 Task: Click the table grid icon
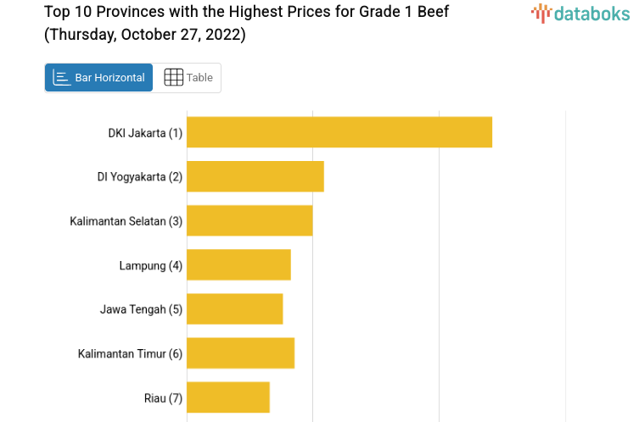[173, 78]
